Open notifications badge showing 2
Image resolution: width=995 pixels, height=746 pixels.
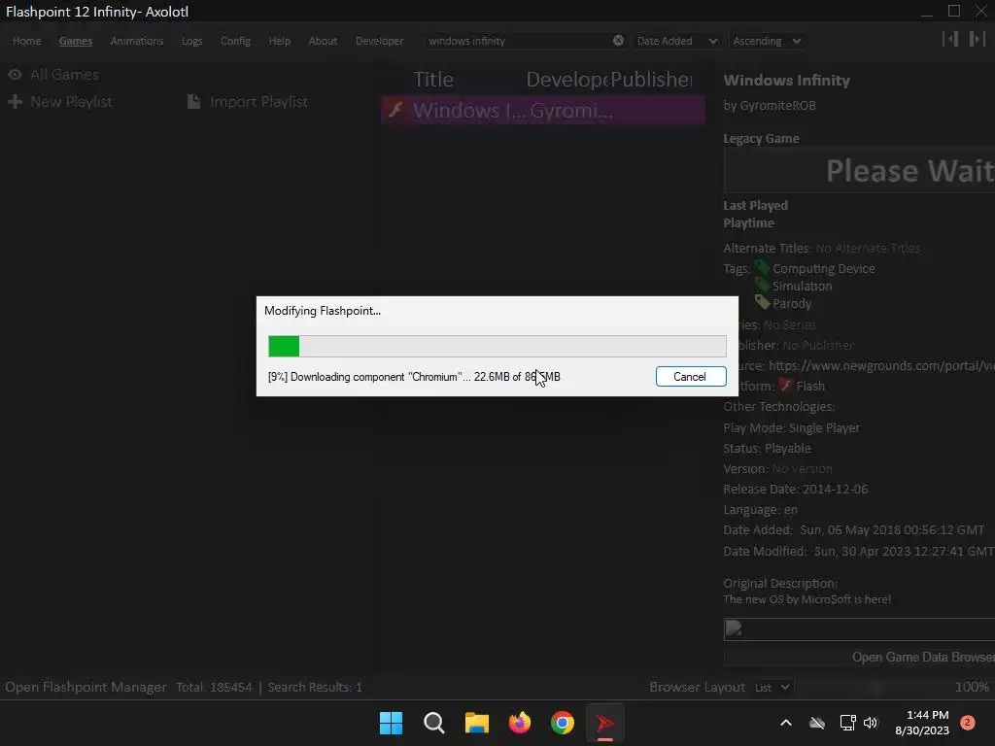(968, 722)
